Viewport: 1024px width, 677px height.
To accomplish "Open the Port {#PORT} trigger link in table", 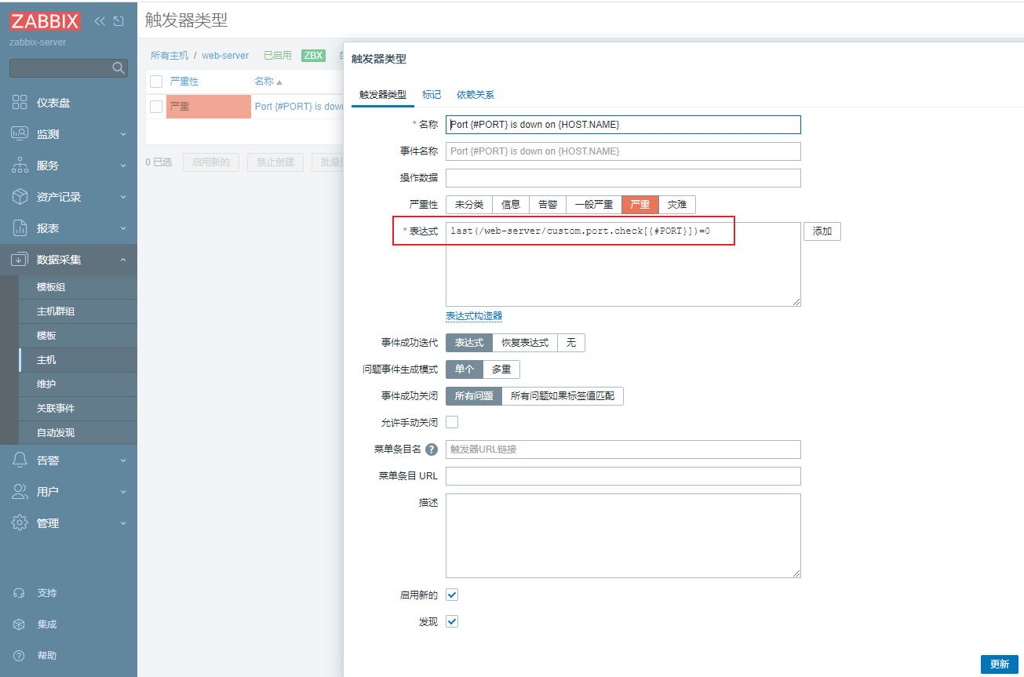I will (x=299, y=106).
